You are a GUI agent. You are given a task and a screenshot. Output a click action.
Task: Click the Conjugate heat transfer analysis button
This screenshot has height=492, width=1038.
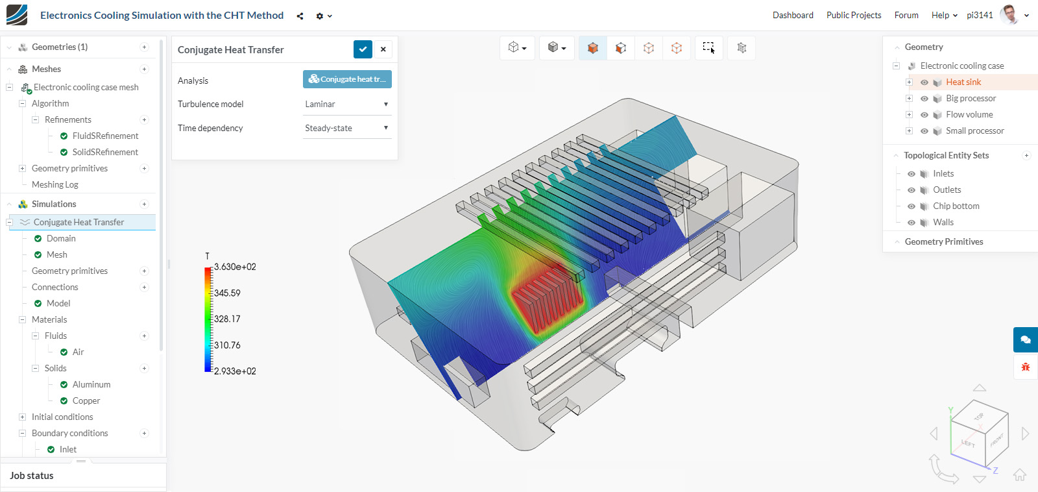coord(347,79)
